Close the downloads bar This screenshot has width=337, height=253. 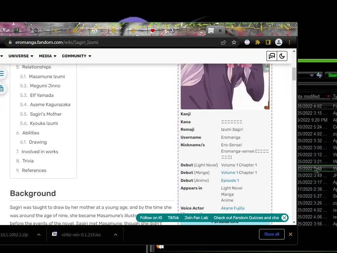[x=291, y=234]
